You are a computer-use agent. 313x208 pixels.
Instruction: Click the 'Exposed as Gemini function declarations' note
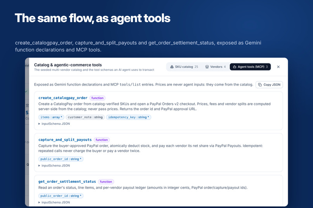144,84
